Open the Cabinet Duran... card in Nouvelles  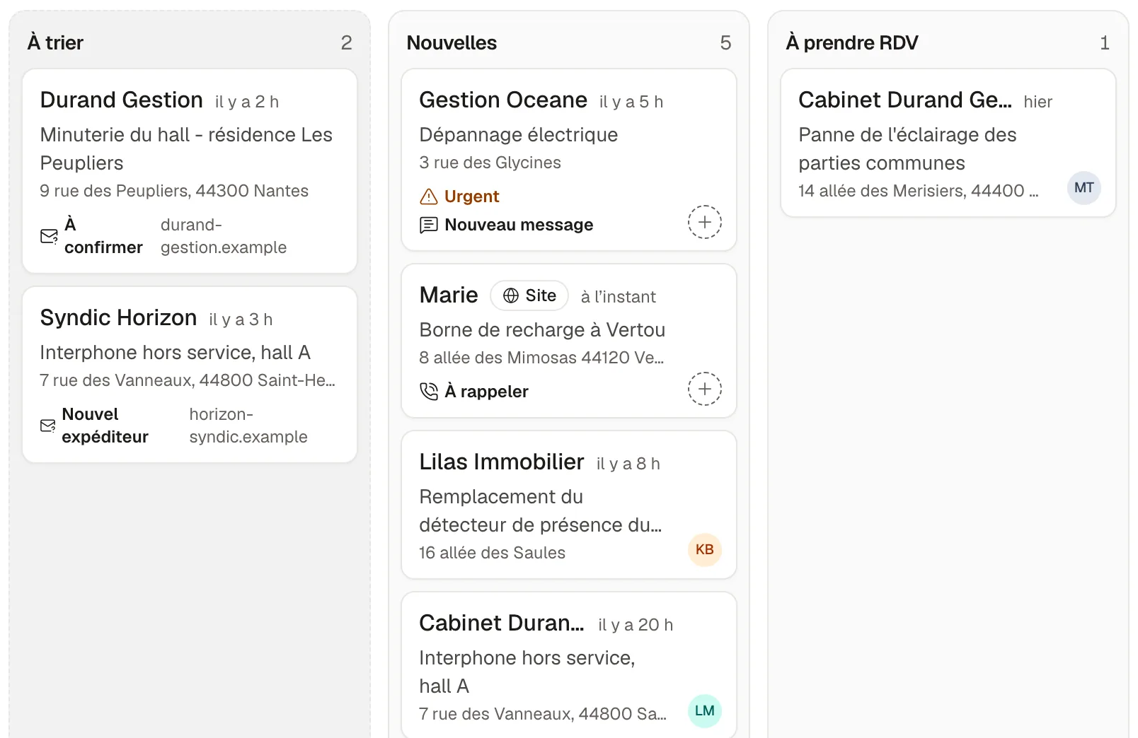coord(502,623)
